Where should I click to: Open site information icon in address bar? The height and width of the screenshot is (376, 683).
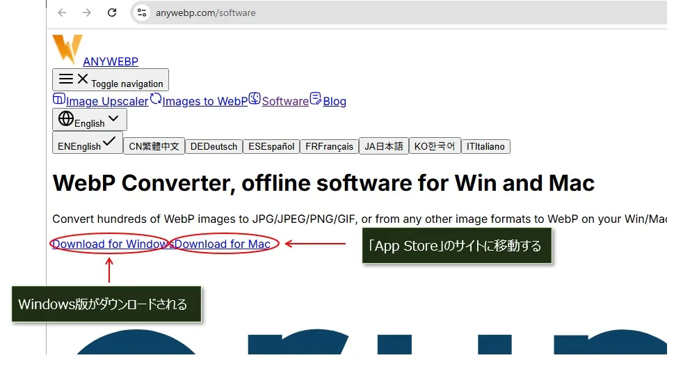142,13
